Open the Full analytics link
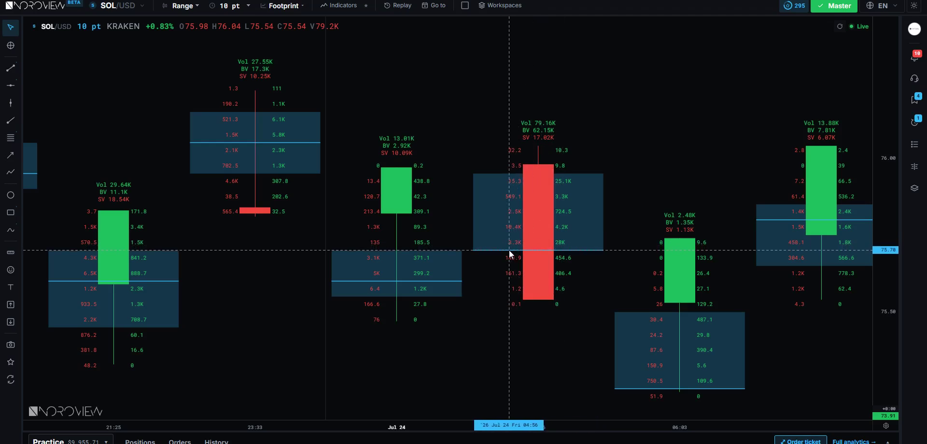927x444 pixels. [854, 441]
